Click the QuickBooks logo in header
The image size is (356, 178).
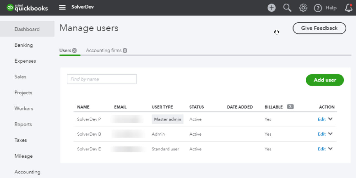pyautogui.click(x=27, y=7)
